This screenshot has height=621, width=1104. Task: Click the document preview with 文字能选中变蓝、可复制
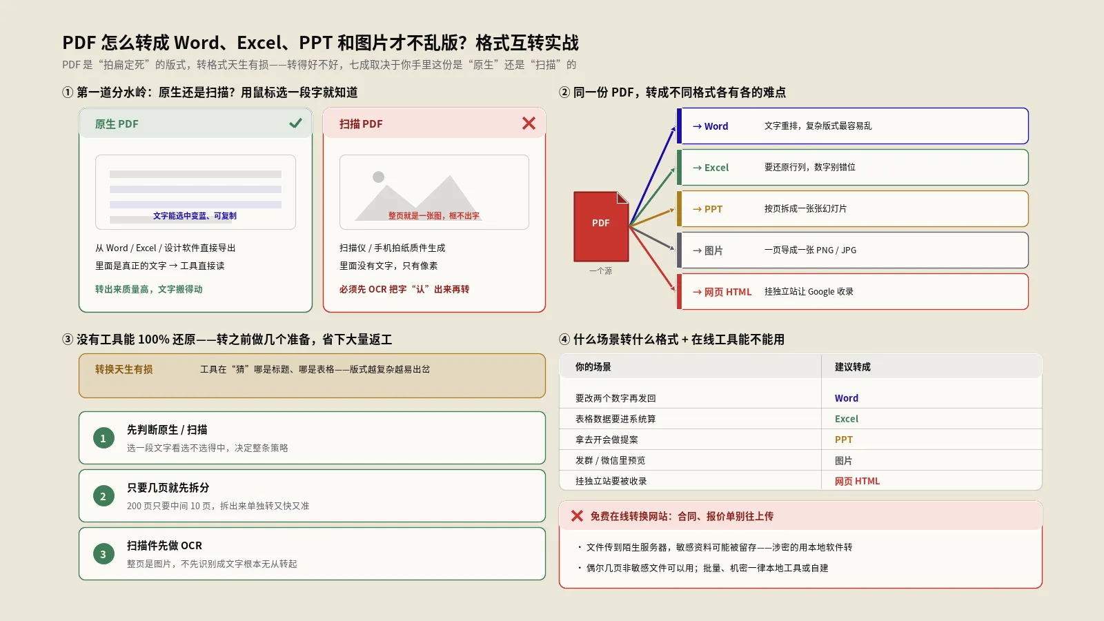pos(195,192)
